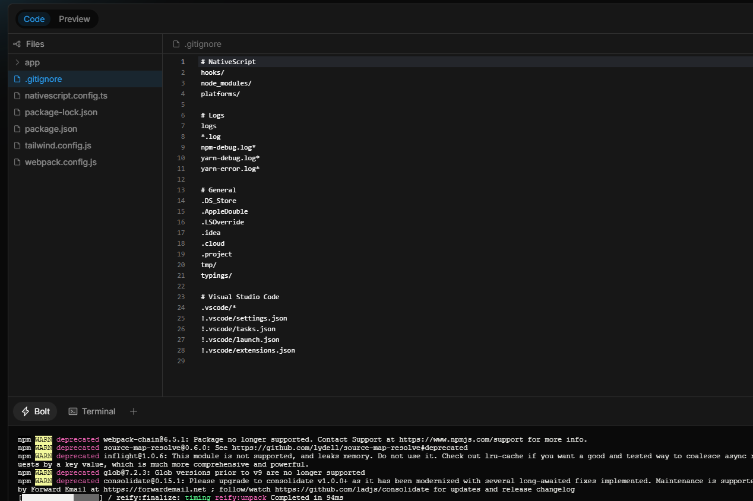Switch to Preview view toggle
This screenshot has height=501, width=753.
pyautogui.click(x=74, y=19)
